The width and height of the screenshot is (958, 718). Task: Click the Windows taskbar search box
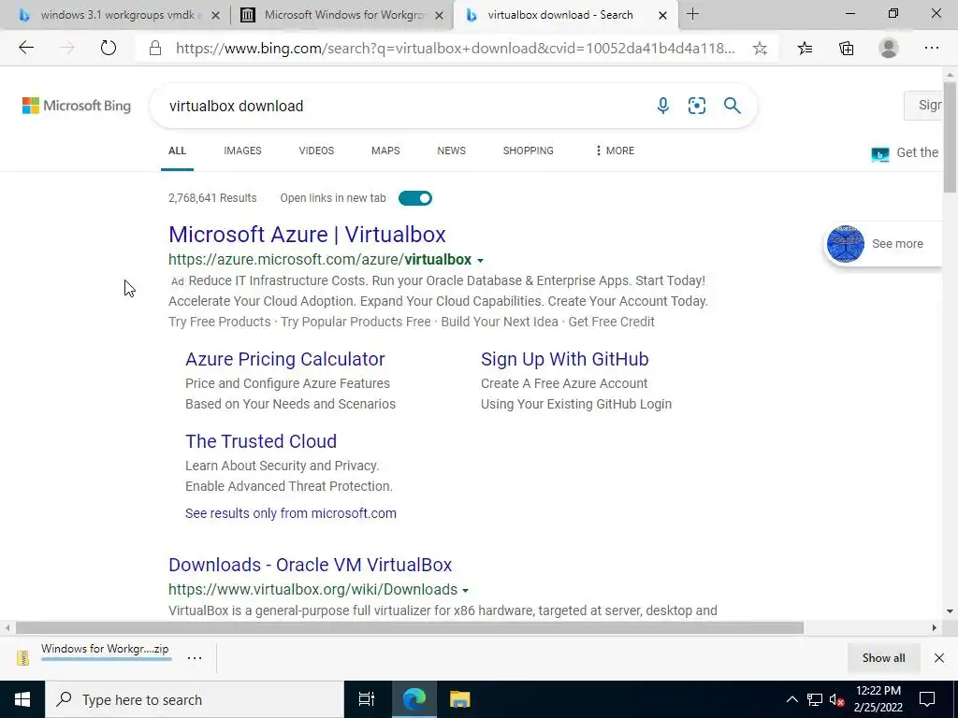click(195, 699)
